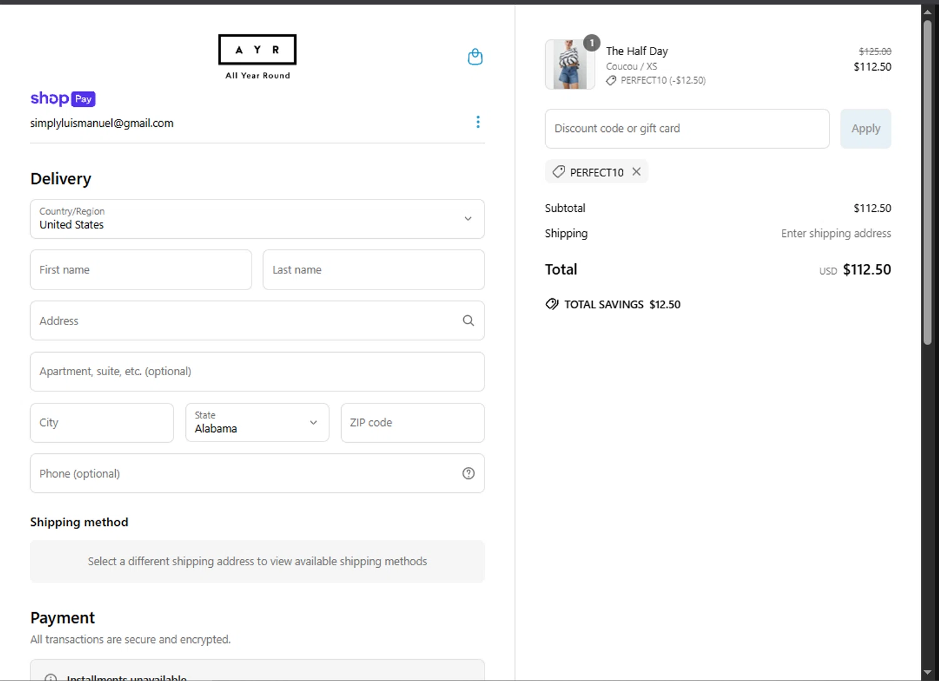Click the Shop Pay logo
This screenshot has height=681, width=939.
click(63, 99)
